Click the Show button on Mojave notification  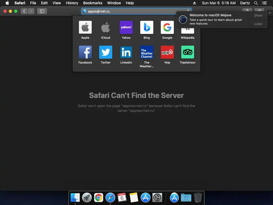tap(258, 15)
